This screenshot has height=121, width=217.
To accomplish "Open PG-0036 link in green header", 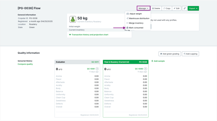I will (143, 62).
